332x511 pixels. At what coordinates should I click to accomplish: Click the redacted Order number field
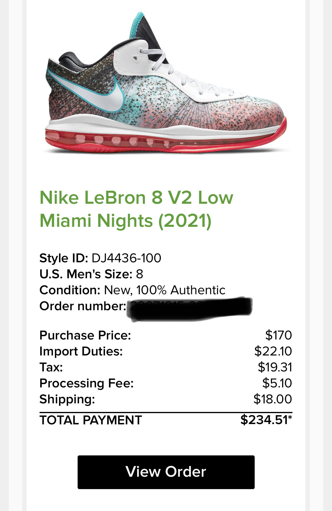189,309
